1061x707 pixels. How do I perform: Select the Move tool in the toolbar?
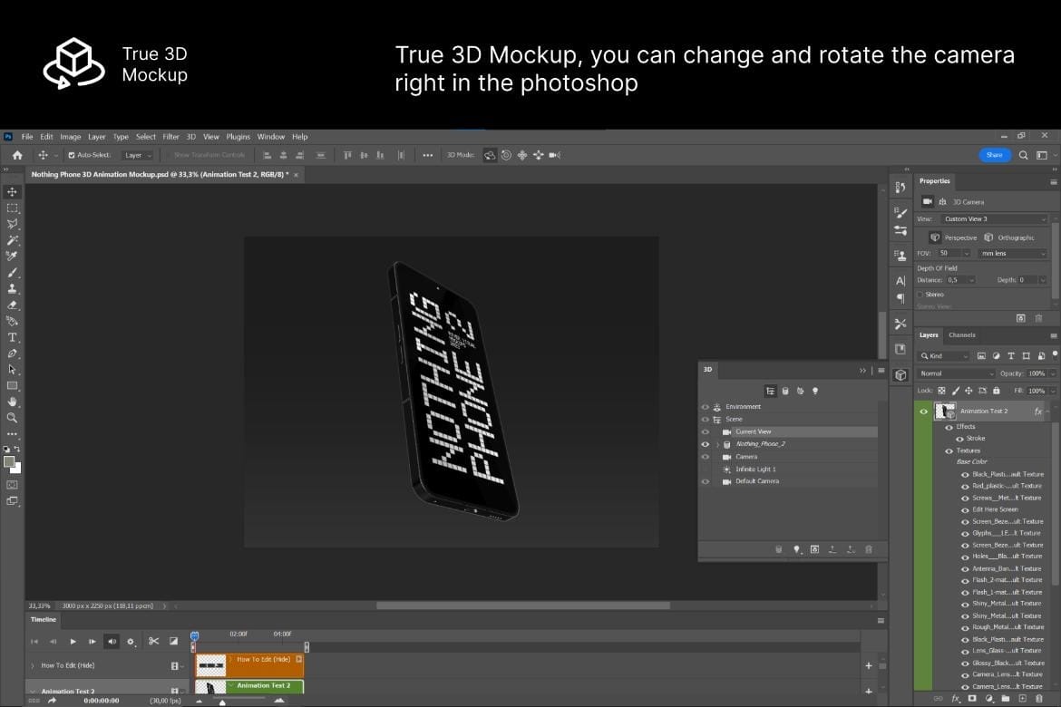click(12, 193)
